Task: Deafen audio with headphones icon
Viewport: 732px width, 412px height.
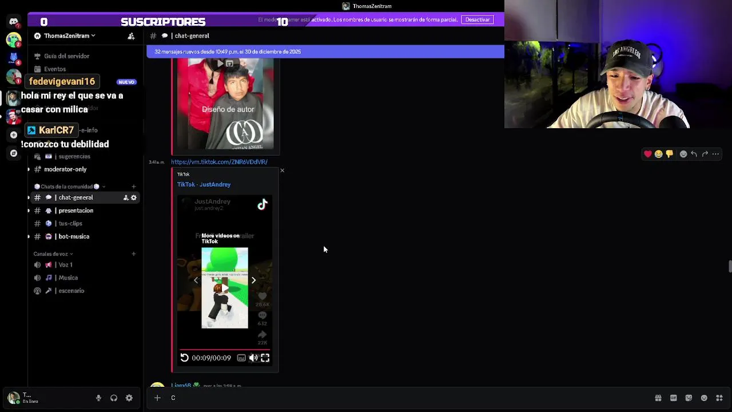Action: [x=114, y=398]
